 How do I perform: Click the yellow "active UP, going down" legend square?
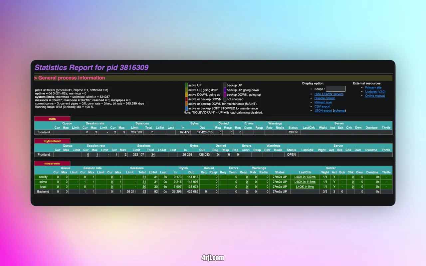[x=187, y=90]
